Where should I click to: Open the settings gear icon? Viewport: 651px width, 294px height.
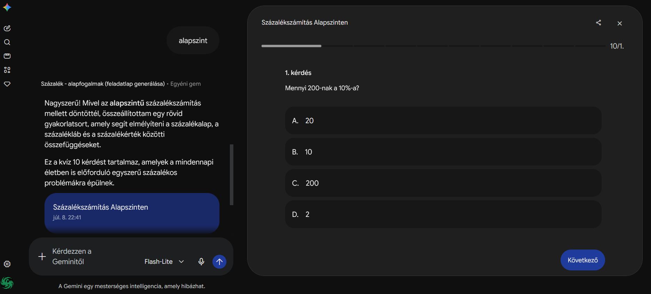click(7, 264)
